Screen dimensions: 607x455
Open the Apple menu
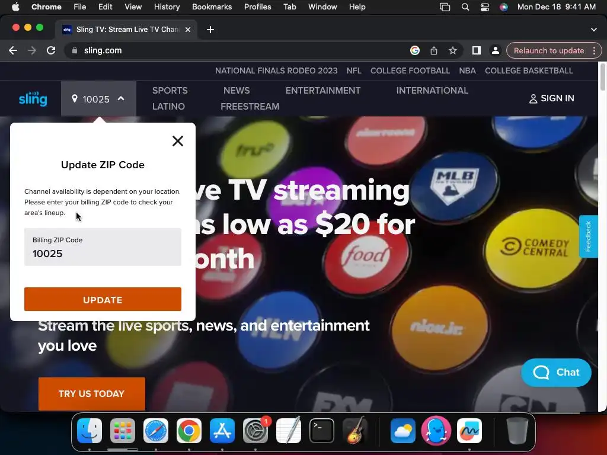pyautogui.click(x=15, y=7)
